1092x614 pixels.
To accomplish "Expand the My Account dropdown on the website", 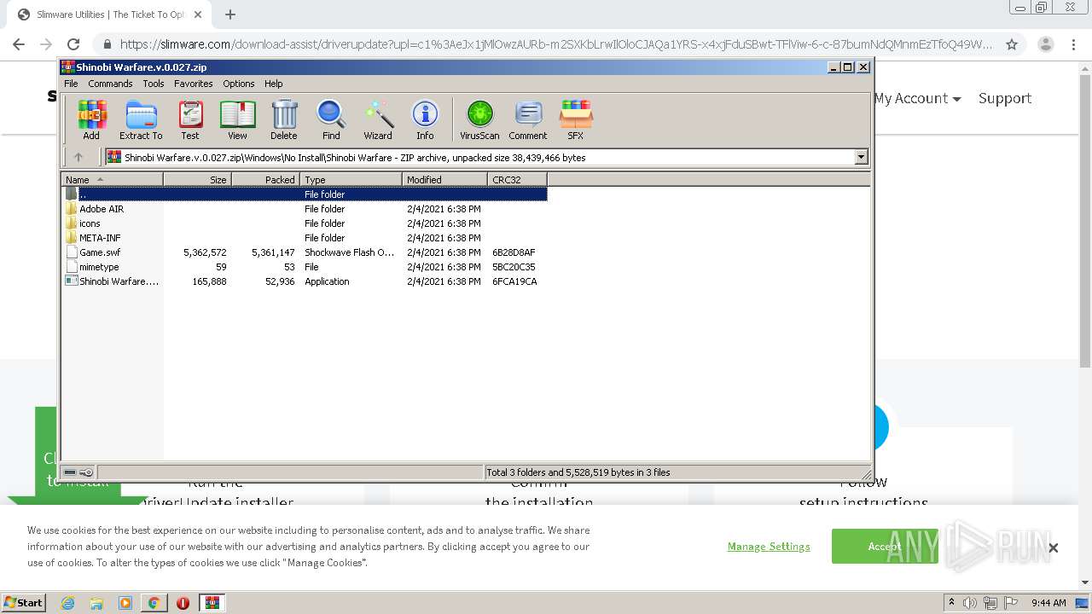I will pyautogui.click(x=917, y=98).
